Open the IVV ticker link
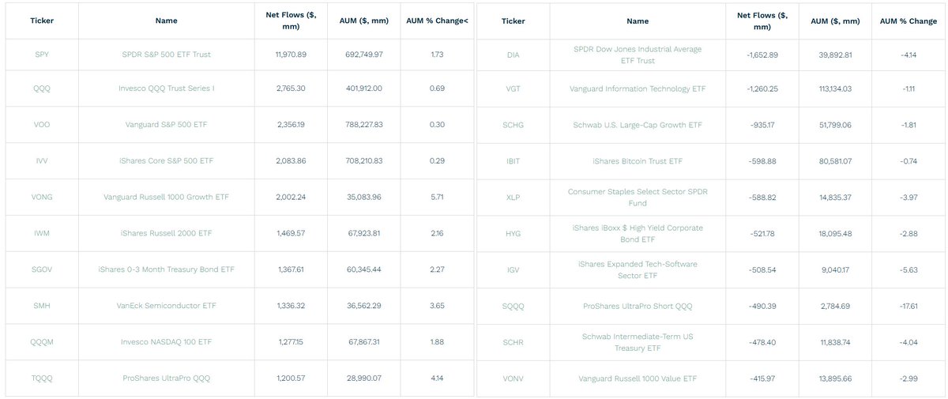The height and width of the screenshot is (399, 948). click(x=42, y=160)
